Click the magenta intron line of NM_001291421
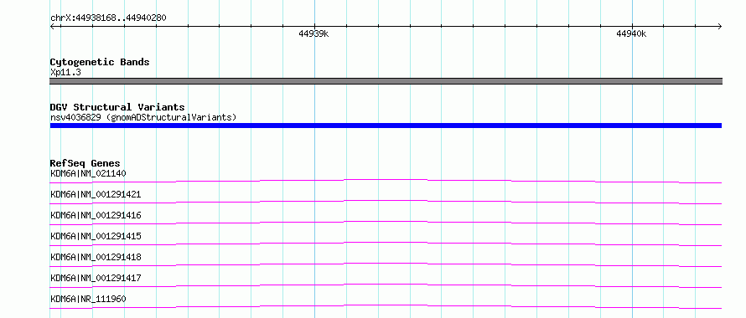This screenshot has height=318, width=746. pyautogui.click(x=386, y=201)
